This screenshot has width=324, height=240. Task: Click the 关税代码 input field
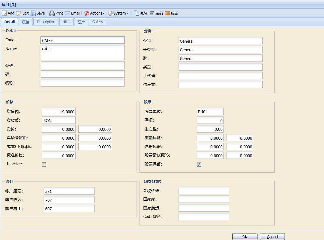(204, 190)
